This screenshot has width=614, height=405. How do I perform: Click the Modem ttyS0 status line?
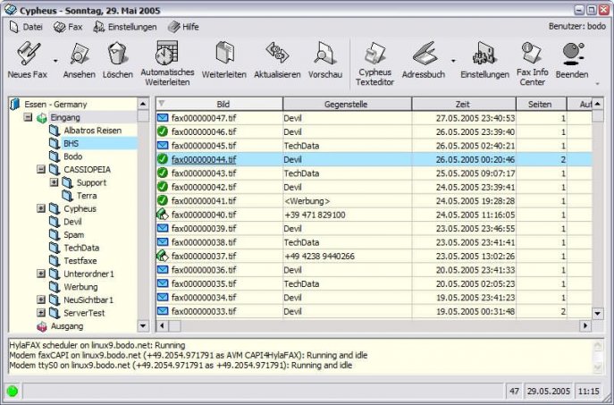(181, 366)
